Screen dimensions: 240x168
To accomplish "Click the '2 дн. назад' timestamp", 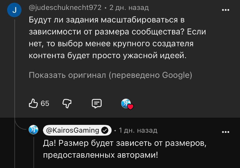I will [x=129, y=7].
